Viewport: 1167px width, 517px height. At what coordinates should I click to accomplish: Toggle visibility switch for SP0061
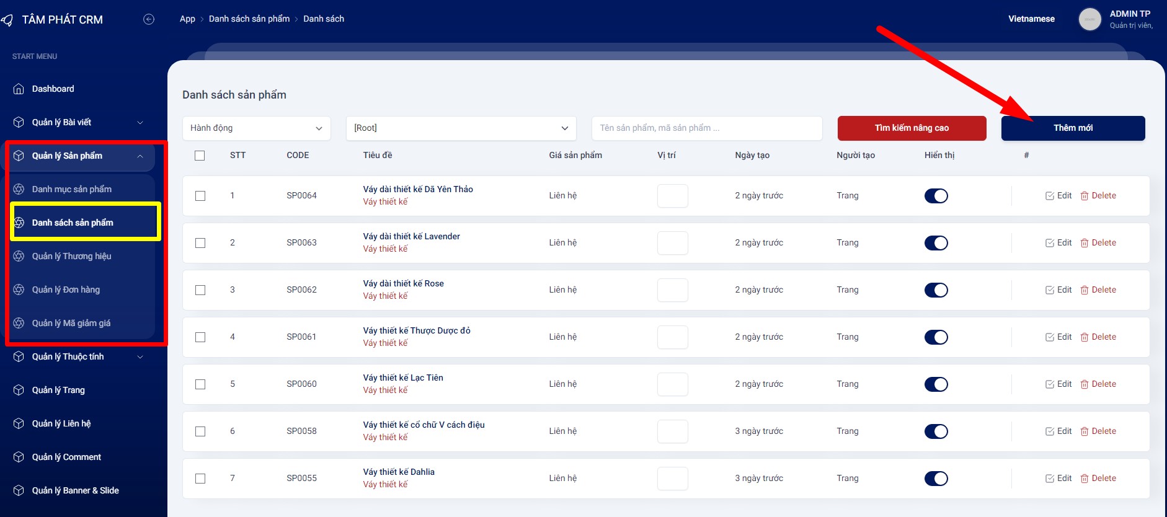936,337
